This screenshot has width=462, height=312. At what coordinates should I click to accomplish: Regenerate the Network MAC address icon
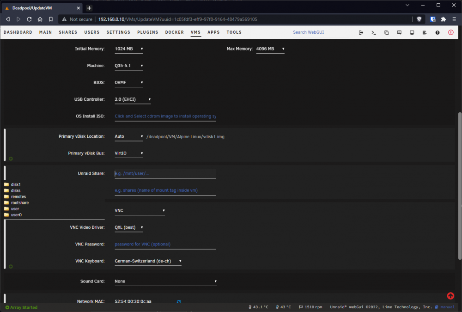pyautogui.click(x=178, y=302)
